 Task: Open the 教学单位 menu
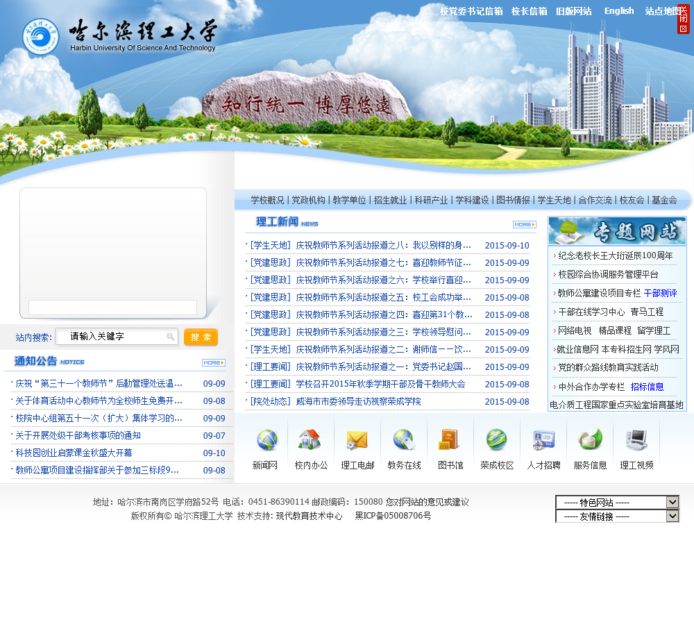(349, 200)
